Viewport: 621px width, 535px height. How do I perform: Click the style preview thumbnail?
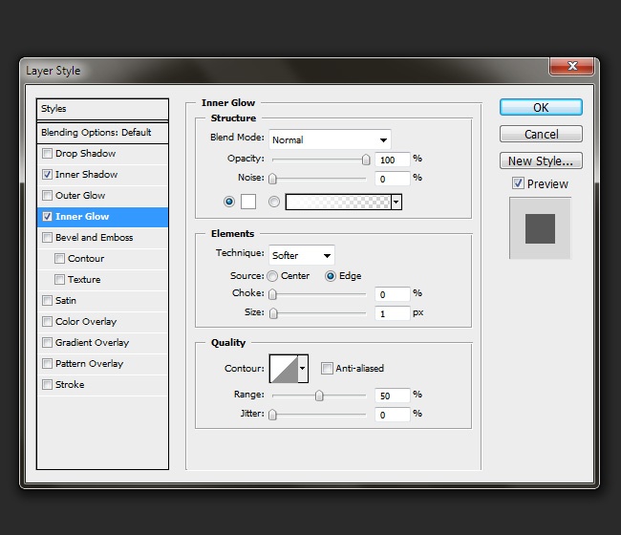(x=540, y=228)
